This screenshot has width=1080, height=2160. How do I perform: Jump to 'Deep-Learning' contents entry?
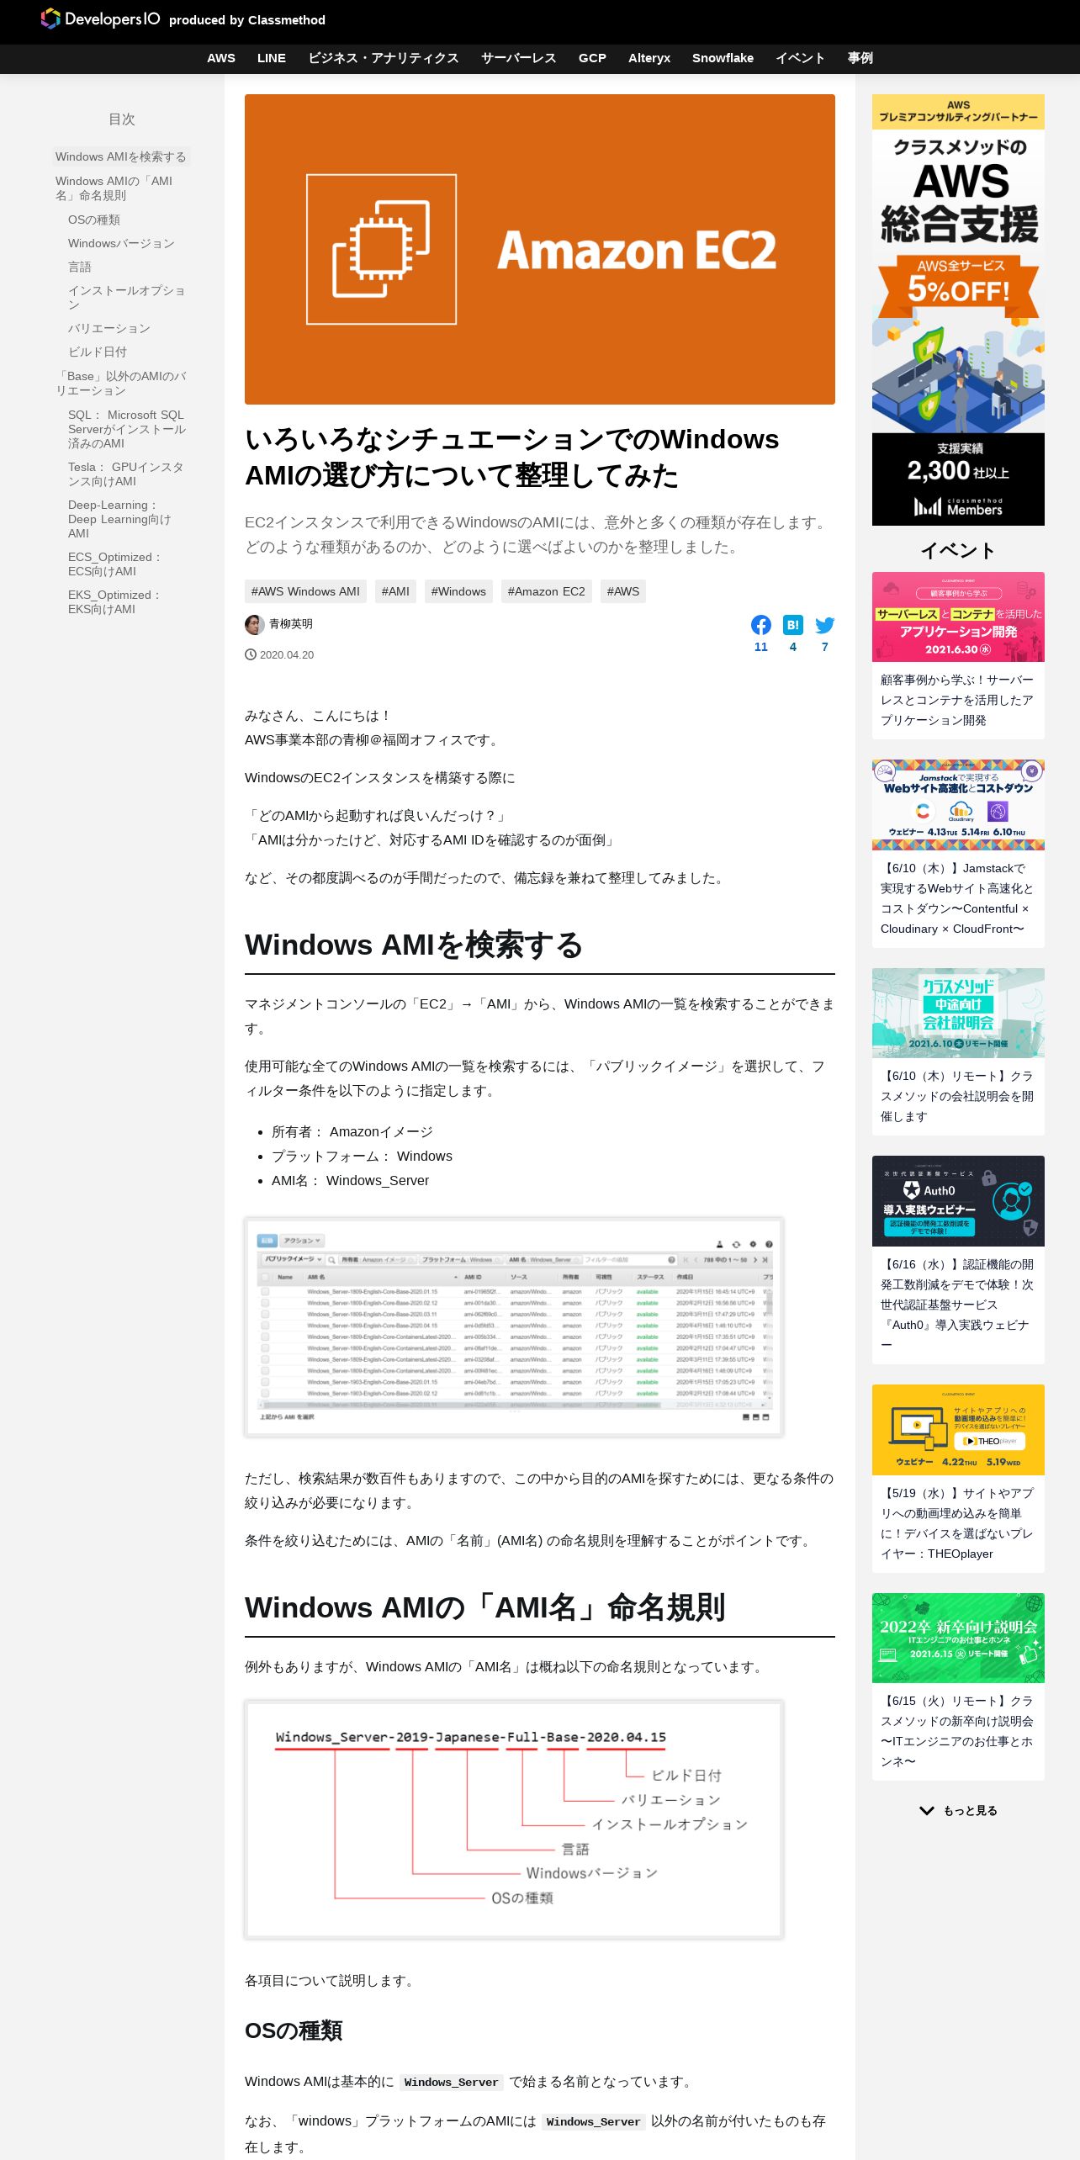pos(120,519)
